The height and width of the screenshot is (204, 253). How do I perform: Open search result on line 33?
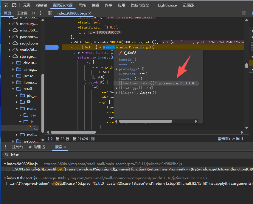(x=128, y=169)
